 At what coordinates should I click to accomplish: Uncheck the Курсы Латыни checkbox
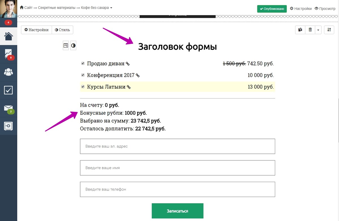coord(83,87)
